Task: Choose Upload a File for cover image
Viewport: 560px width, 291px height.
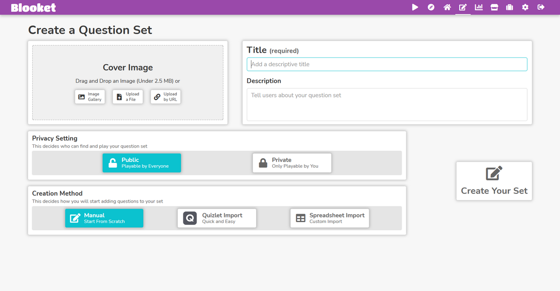Action: (x=127, y=96)
